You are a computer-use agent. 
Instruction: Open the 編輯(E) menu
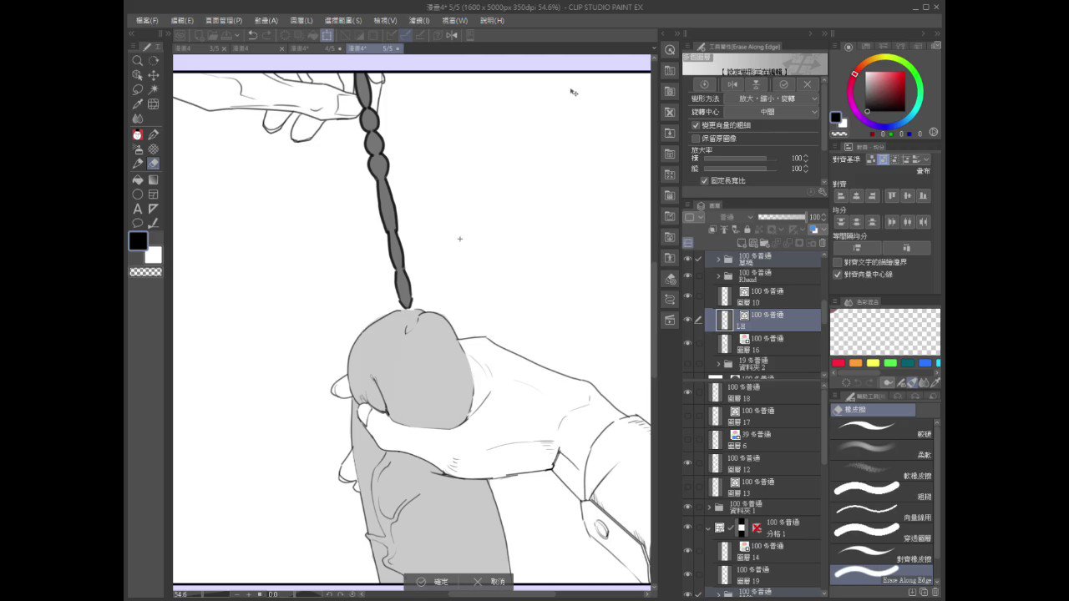(x=182, y=21)
